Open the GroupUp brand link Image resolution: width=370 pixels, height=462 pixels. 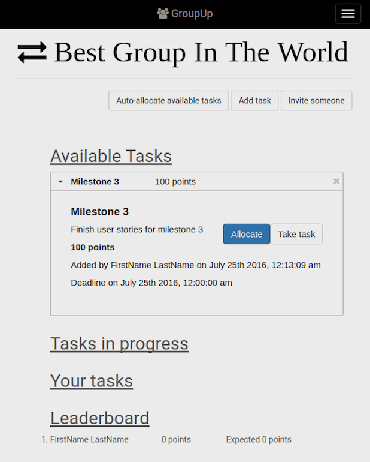[185, 14]
